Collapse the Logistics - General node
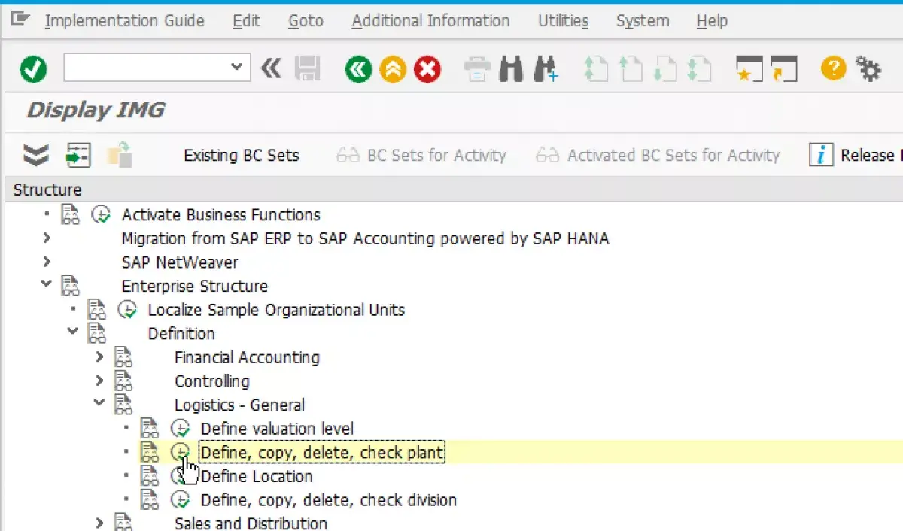This screenshot has width=903, height=531. (99, 404)
